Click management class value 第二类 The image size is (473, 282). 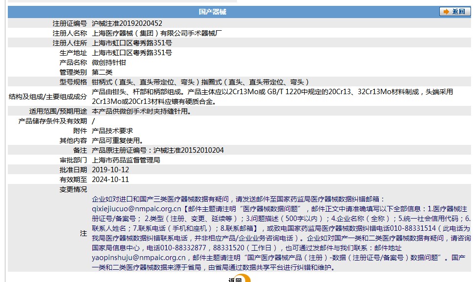pyautogui.click(x=102, y=72)
